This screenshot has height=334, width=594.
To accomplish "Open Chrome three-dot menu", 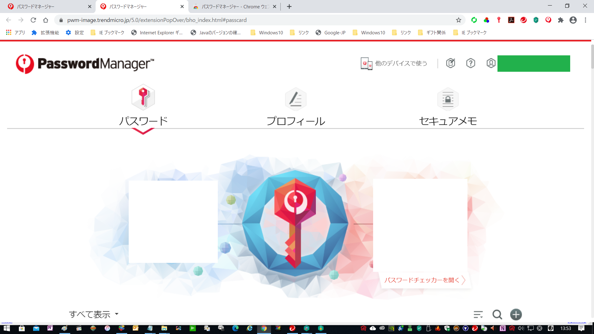I will point(585,20).
